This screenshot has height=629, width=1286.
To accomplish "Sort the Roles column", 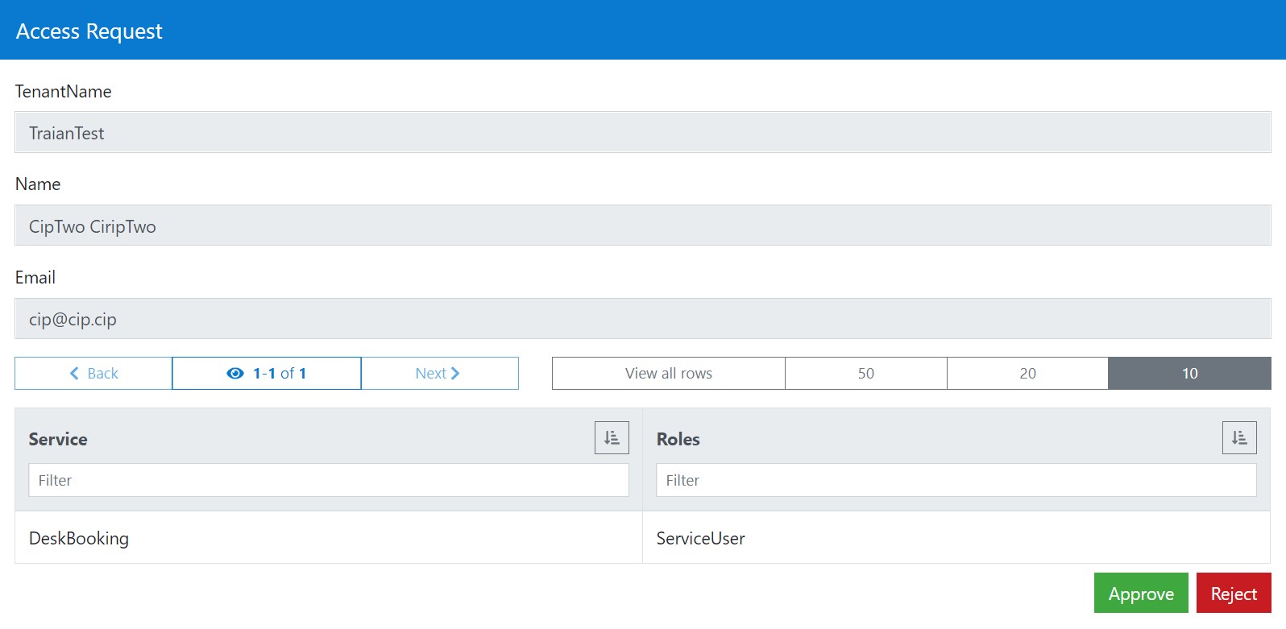I will [x=1239, y=437].
